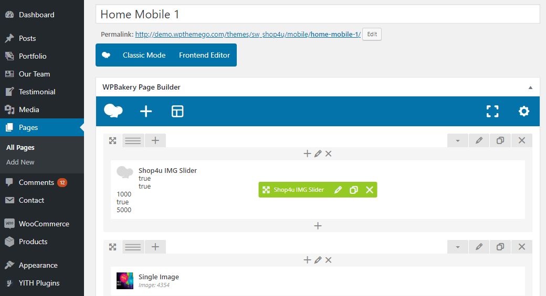Click first row's move handle icon

pos(112,140)
